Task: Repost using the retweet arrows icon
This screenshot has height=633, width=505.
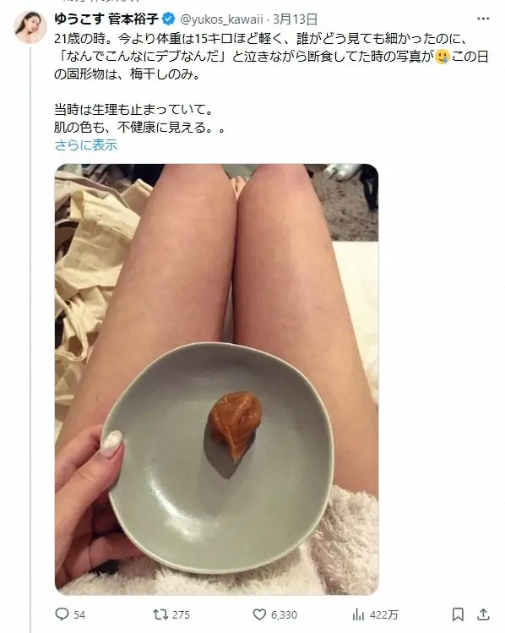Action: coord(160,614)
